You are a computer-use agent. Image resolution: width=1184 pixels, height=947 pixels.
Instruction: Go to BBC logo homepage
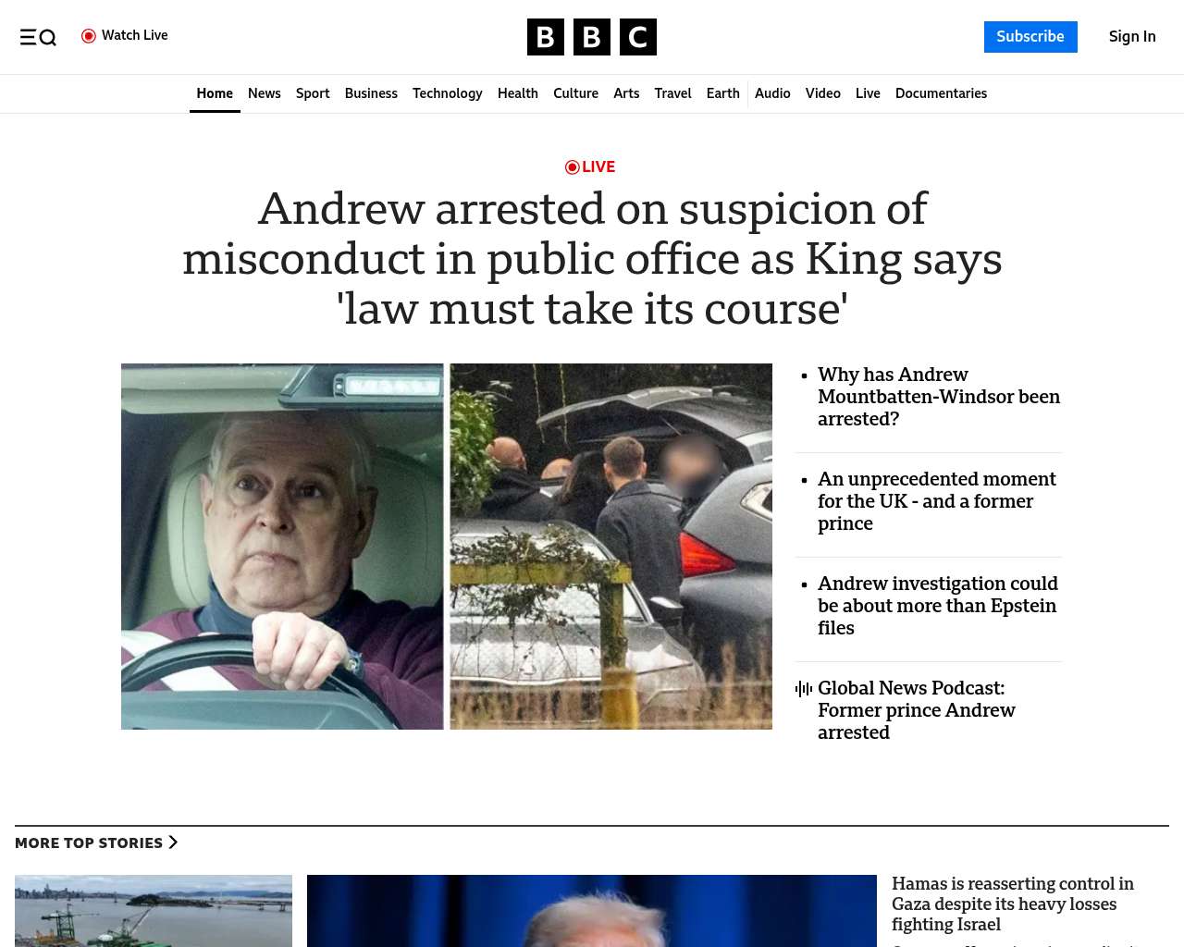click(x=592, y=37)
